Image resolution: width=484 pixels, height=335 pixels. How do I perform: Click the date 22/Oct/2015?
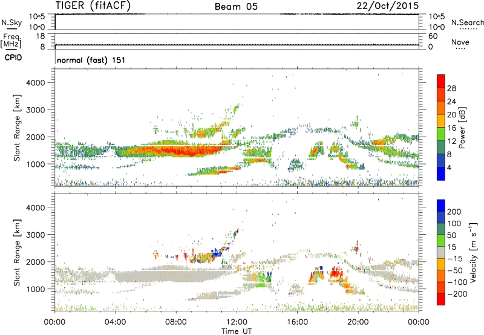click(x=388, y=6)
